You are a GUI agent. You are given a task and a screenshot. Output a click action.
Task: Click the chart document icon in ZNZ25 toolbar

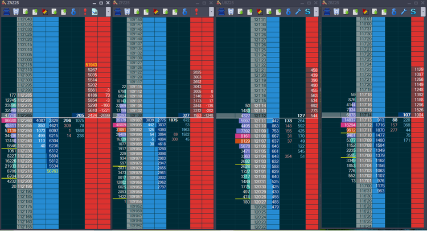[94, 11]
